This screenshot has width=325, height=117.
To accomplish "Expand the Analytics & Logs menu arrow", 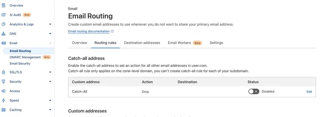I will tap(50, 24).
